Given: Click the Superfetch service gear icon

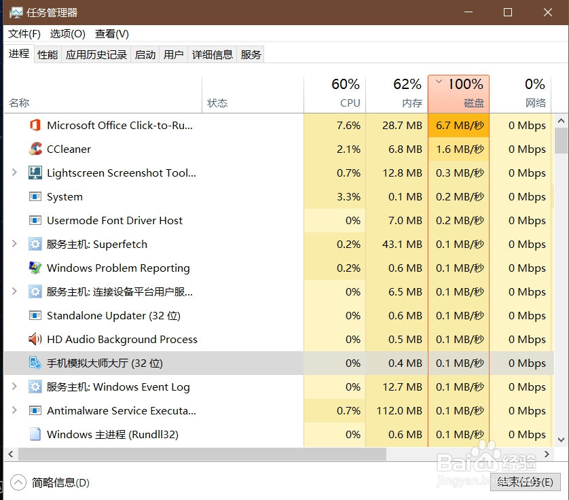Looking at the screenshot, I should point(35,244).
